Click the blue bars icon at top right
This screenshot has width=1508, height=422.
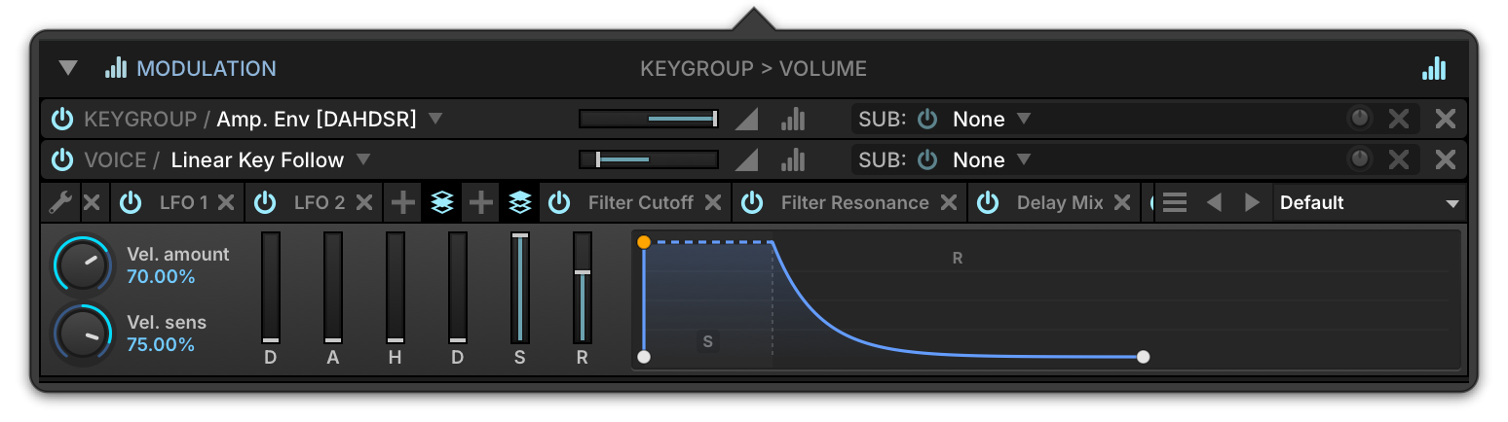click(1434, 68)
